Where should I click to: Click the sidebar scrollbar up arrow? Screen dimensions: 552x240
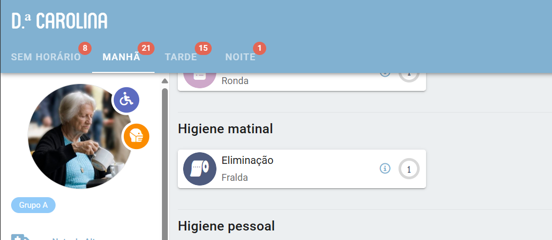[165, 81]
